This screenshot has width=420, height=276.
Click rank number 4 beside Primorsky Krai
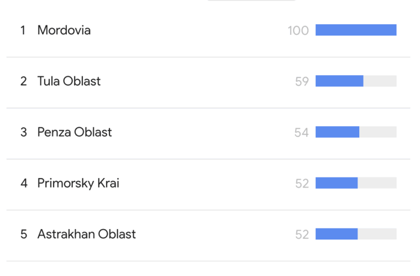click(23, 183)
